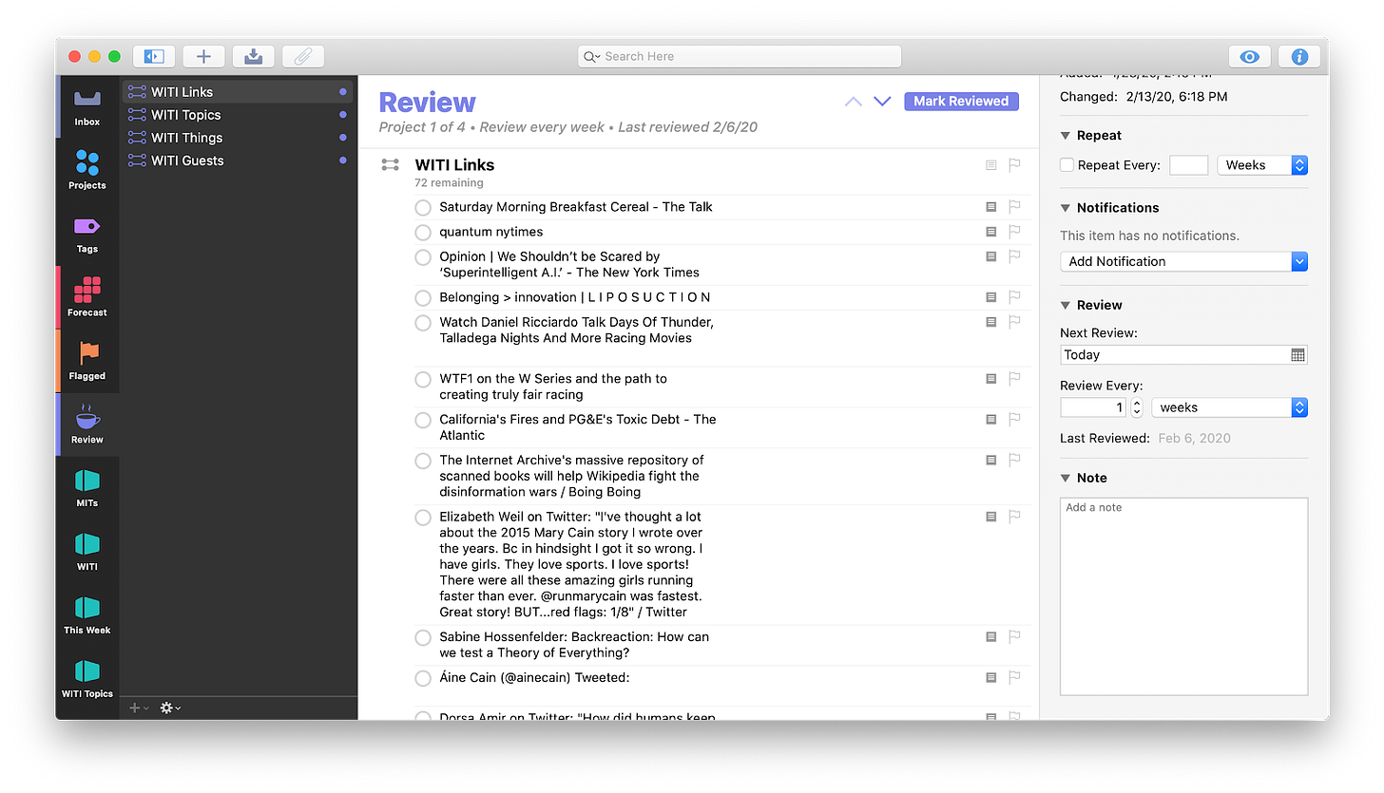Open the repeat Weeks unit dropdown
1384x793 pixels.
[x=1262, y=165]
